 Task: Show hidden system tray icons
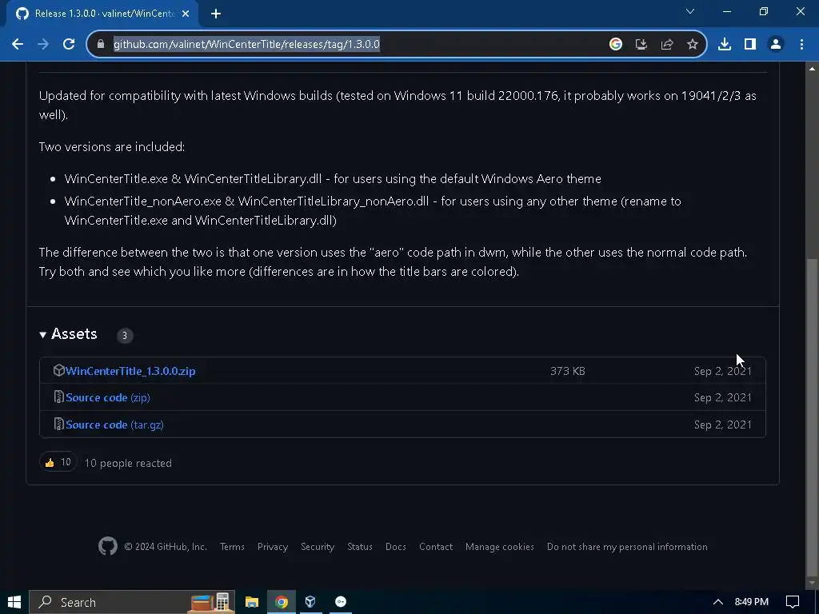(x=718, y=602)
